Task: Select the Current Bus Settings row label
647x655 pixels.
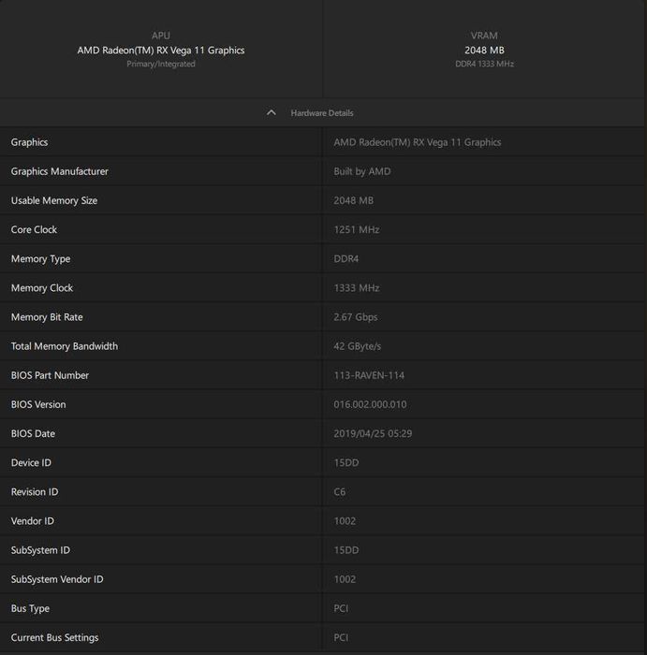Action: click(x=54, y=637)
